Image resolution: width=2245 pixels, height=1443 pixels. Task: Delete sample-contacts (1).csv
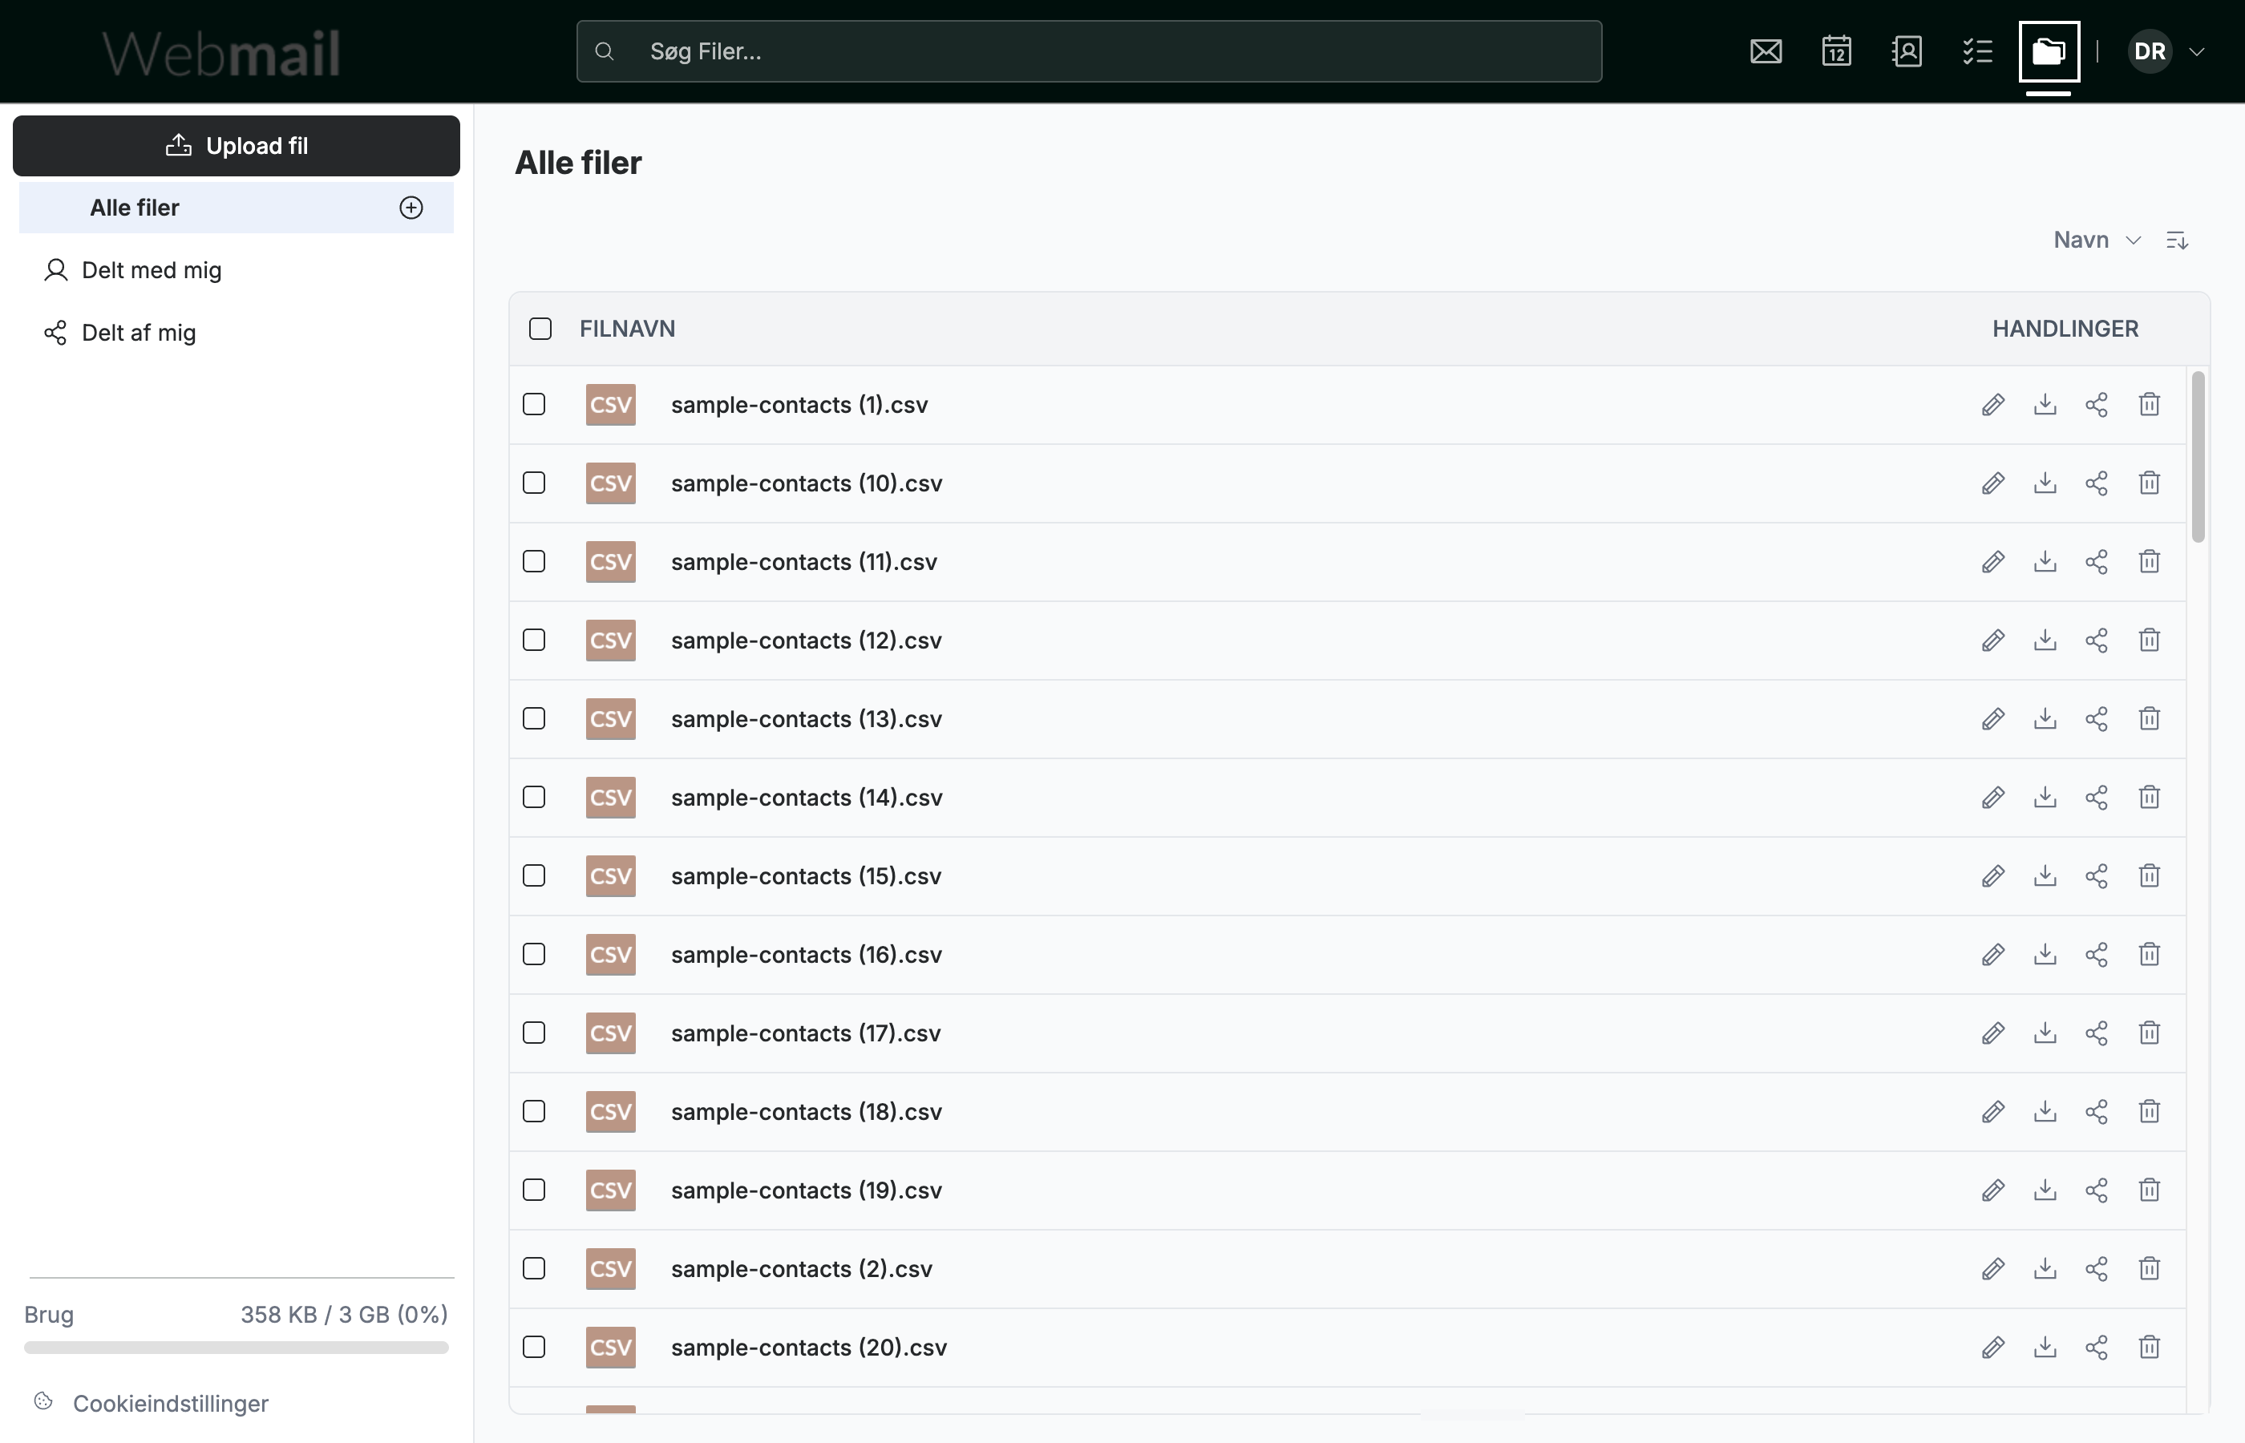(2150, 405)
